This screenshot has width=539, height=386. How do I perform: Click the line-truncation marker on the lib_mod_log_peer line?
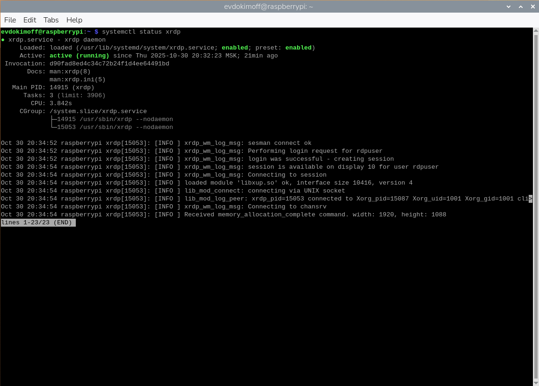531,199
